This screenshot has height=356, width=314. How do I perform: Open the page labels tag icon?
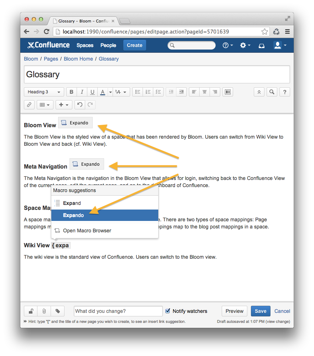[x=58, y=311]
